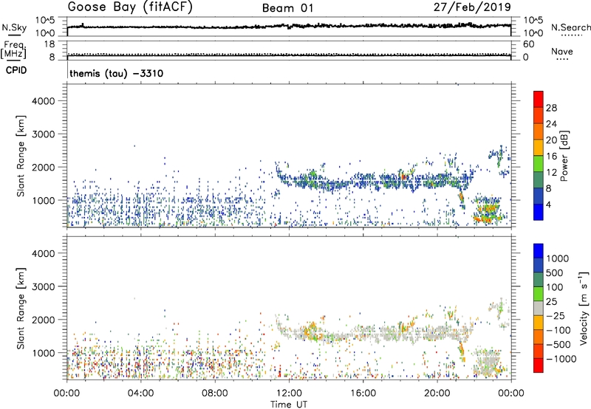Click the "Nave" legend label
591x409 pixels.
[x=562, y=52]
